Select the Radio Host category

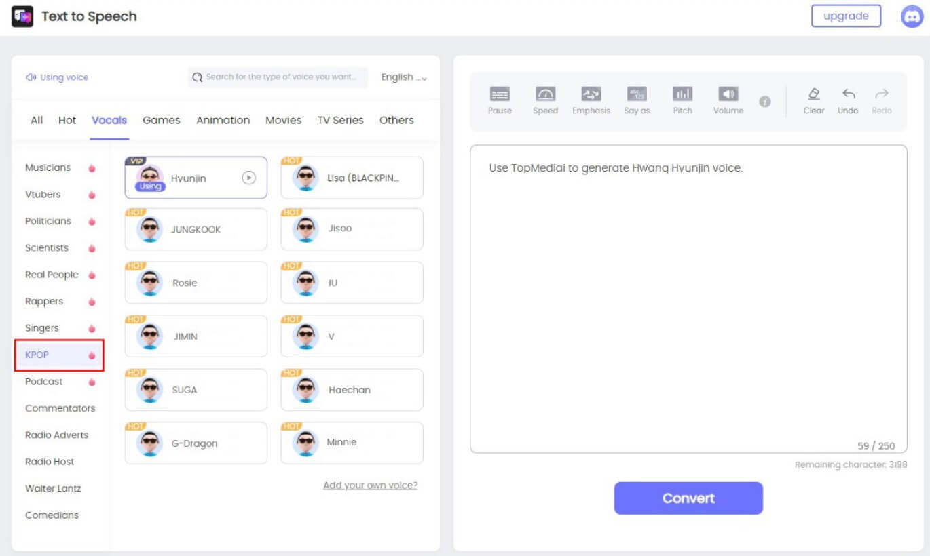click(50, 462)
